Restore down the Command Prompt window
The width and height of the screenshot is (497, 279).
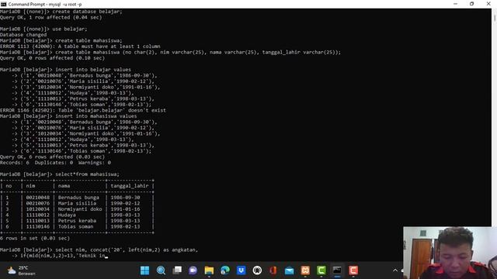(471, 4)
